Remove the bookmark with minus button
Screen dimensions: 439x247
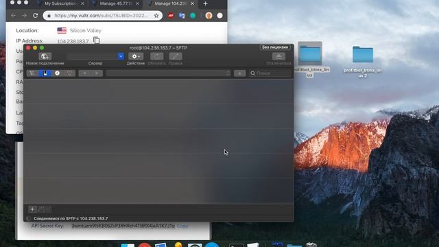(x=47, y=209)
